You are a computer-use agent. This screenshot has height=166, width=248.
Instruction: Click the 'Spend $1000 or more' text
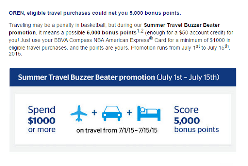pos(41,119)
